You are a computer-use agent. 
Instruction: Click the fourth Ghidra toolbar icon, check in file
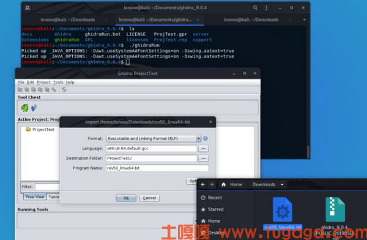pos(40,89)
